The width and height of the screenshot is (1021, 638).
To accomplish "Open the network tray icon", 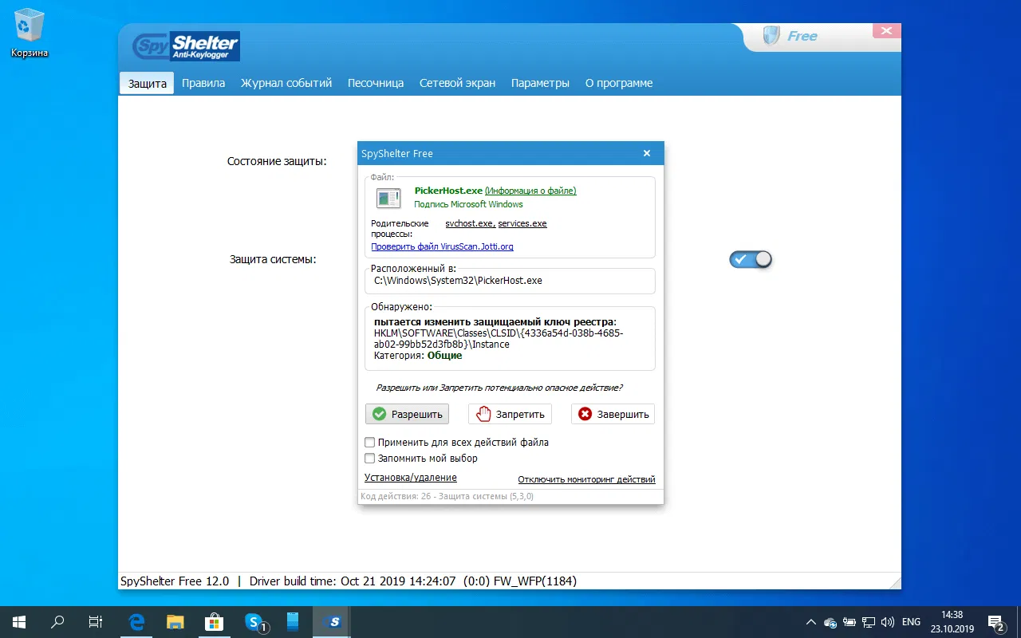I will tap(869, 622).
